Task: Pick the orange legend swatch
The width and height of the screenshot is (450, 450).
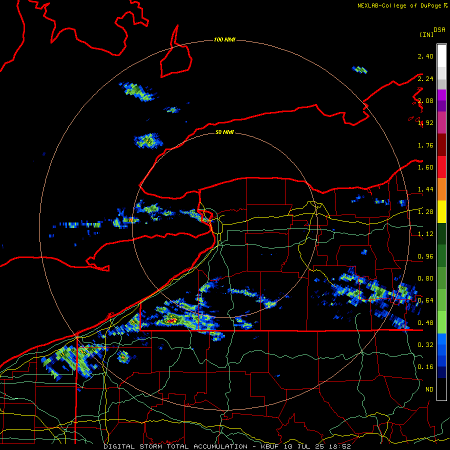Action: tap(441, 189)
